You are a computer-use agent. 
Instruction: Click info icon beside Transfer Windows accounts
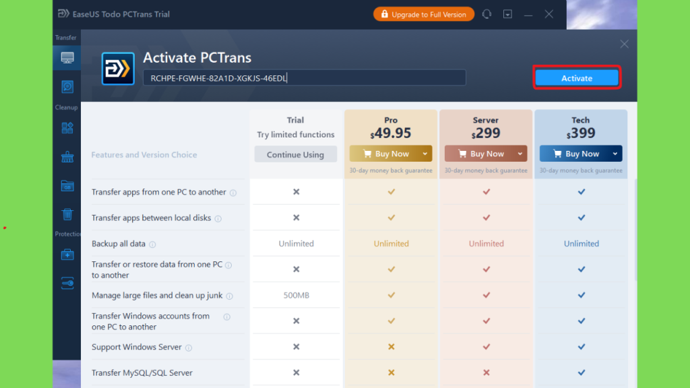226,317
